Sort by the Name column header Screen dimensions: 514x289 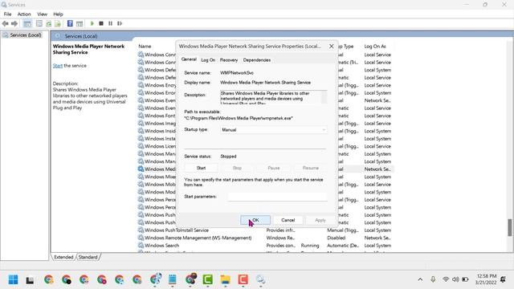coord(145,47)
